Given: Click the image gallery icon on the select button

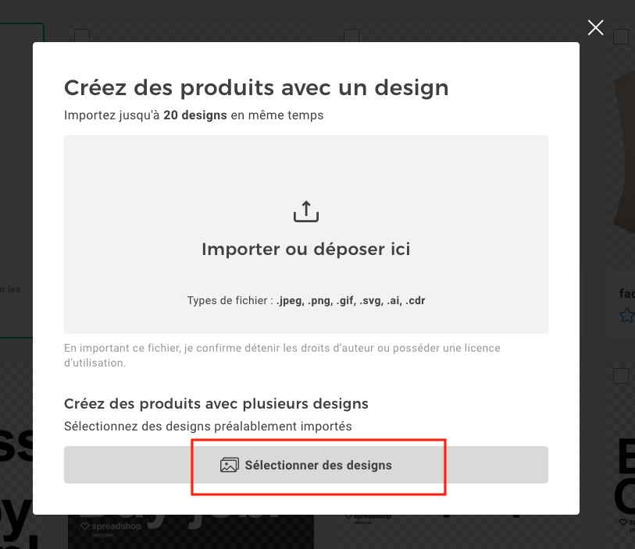Looking at the screenshot, I should pyautogui.click(x=229, y=466).
